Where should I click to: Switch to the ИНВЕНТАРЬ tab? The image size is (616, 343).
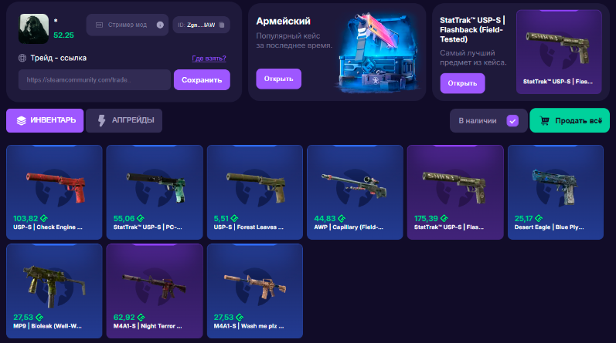coord(45,120)
